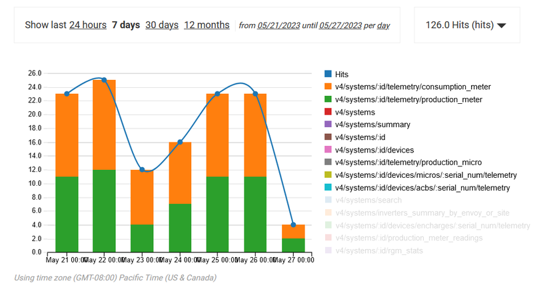Image resolution: width=533 pixels, height=289 pixels.
Task: Toggle the olive micros telemetry legend swatch
Action: (x=328, y=176)
